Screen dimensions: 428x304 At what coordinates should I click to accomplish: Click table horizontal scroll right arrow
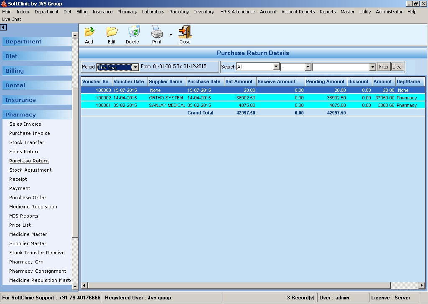(x=421, y=286)
